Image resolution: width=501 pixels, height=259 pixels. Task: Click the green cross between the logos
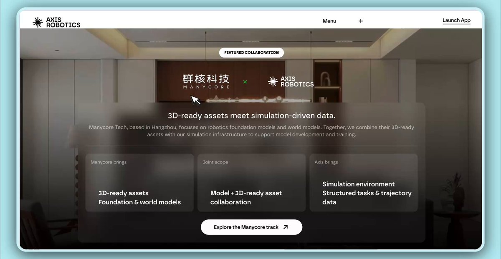(x=245, y=82)
